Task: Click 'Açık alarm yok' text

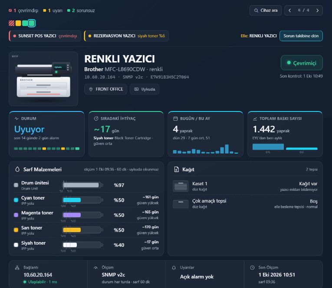Action: 197,277
